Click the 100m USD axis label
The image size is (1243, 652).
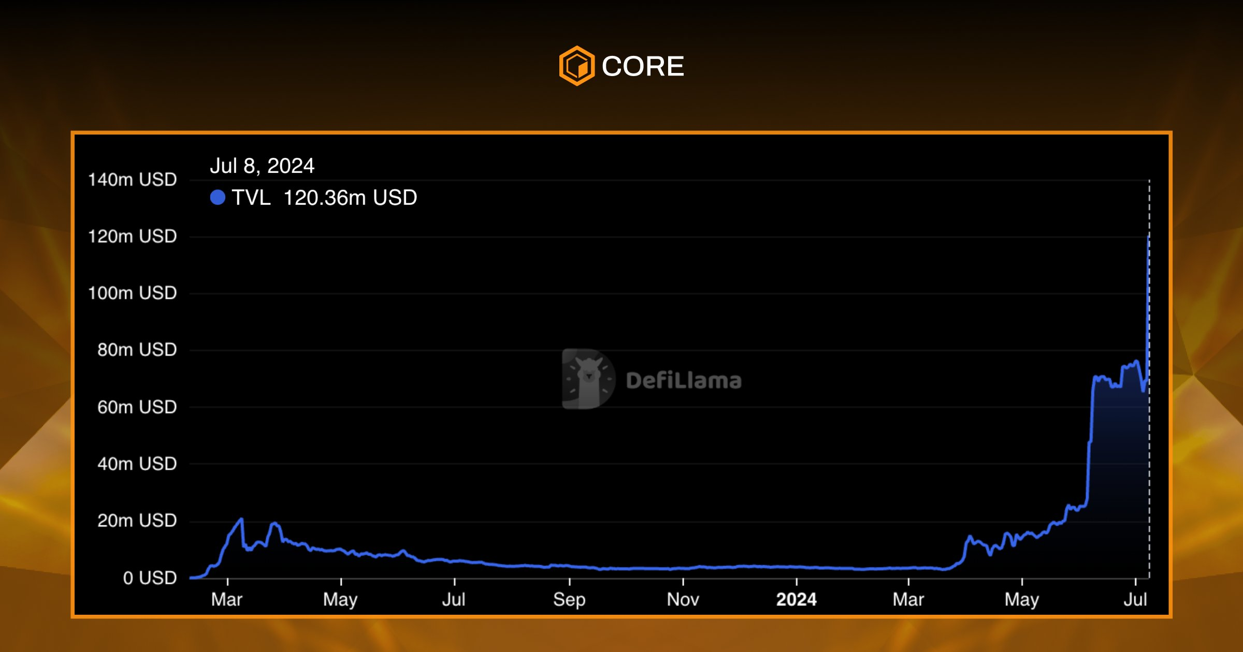[x=133, y=293]
